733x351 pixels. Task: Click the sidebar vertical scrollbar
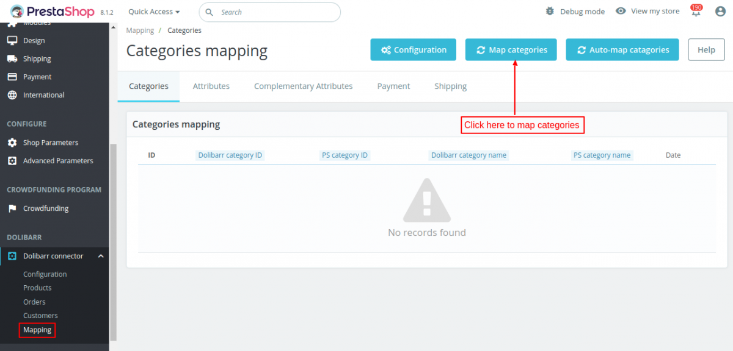tap(112, 243)
